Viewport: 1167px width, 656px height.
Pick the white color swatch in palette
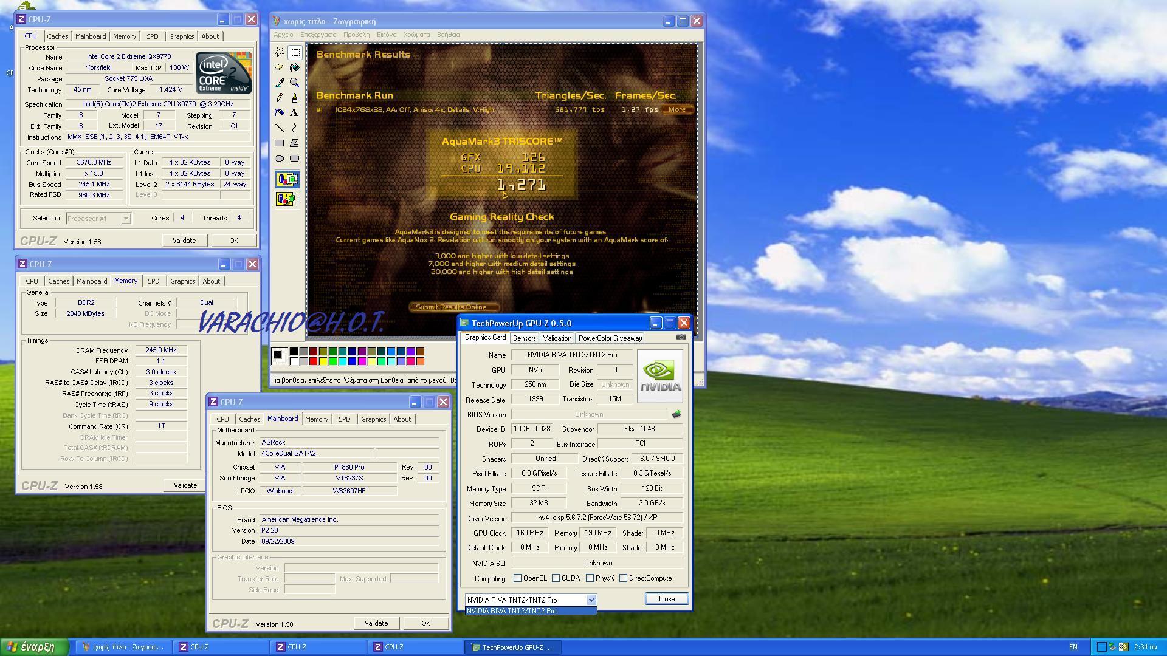click(x=294, y=361)
